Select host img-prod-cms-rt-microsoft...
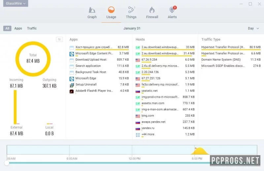This screenshot has height=171, width=264. pyautogui.click(x=165, y=97)
